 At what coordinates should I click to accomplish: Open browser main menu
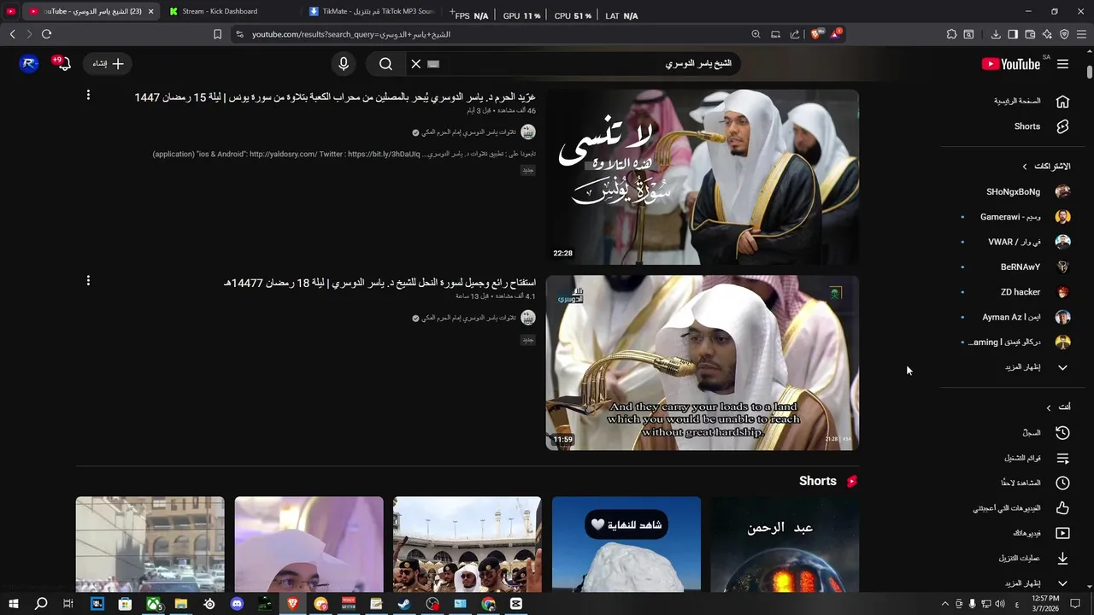coord(1081,34)
